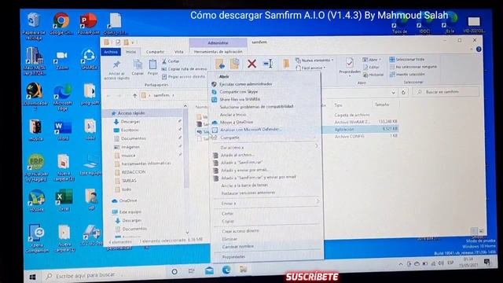The image size is (503, 283).
Task: Click Invertir selección in the ribbon
Action: click(407, 74)
